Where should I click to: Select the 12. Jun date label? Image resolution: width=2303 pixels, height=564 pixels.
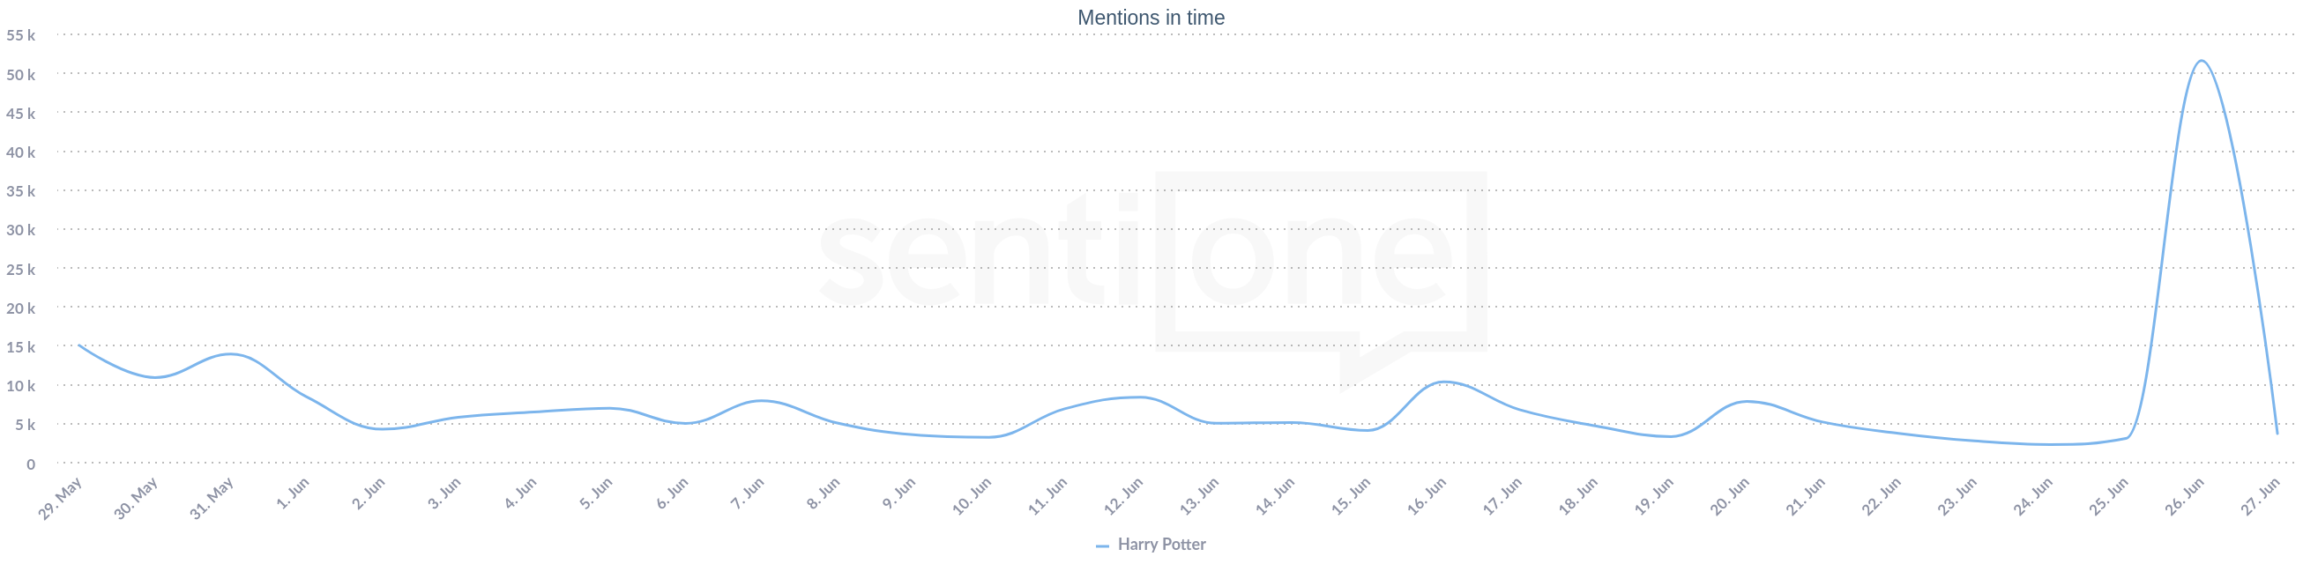coord(1124,496)
